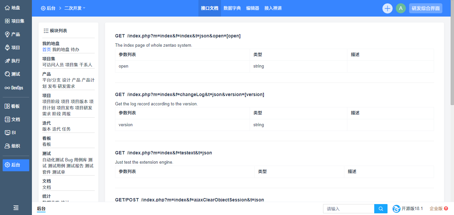
Task: Select the 后台 tab in the bottom bar
Action: tap(41, 209)
